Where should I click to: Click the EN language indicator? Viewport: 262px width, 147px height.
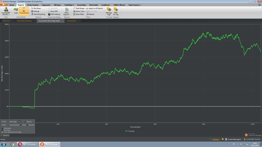234,144
